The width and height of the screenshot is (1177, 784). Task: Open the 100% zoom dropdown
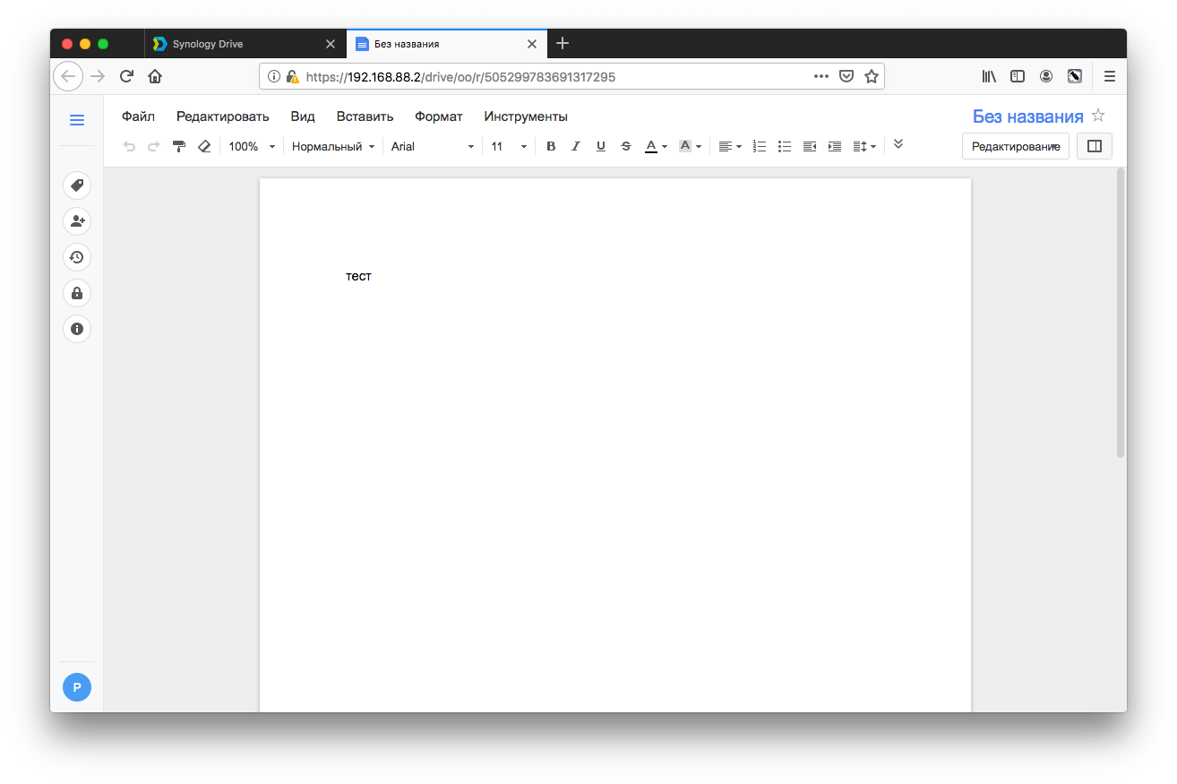click(252, 146)
